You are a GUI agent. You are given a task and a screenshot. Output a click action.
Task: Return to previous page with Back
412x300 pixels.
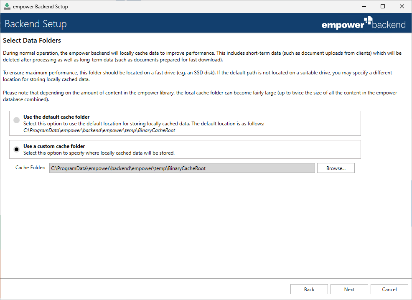coord(309,289)
